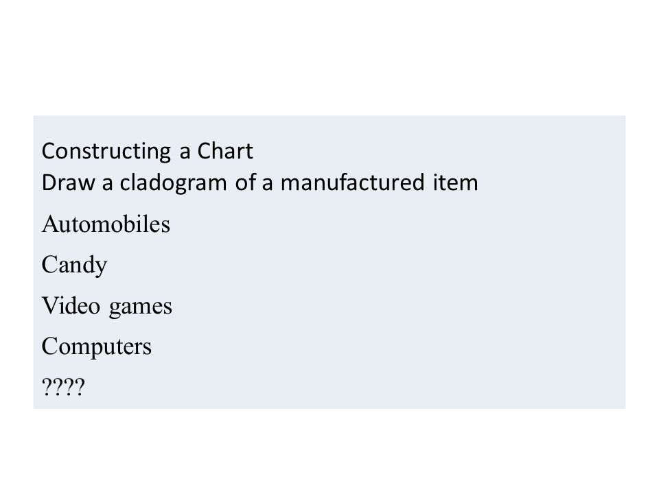The image size is (659, 494).
Task: Select the word "Video"
Action: pyautogui.click(x=71, y=305)
